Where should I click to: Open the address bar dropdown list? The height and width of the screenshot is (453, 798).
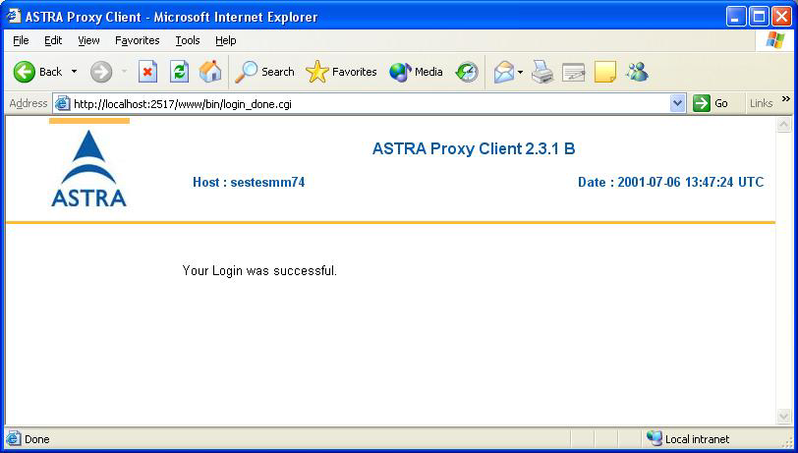pos(677,103)
